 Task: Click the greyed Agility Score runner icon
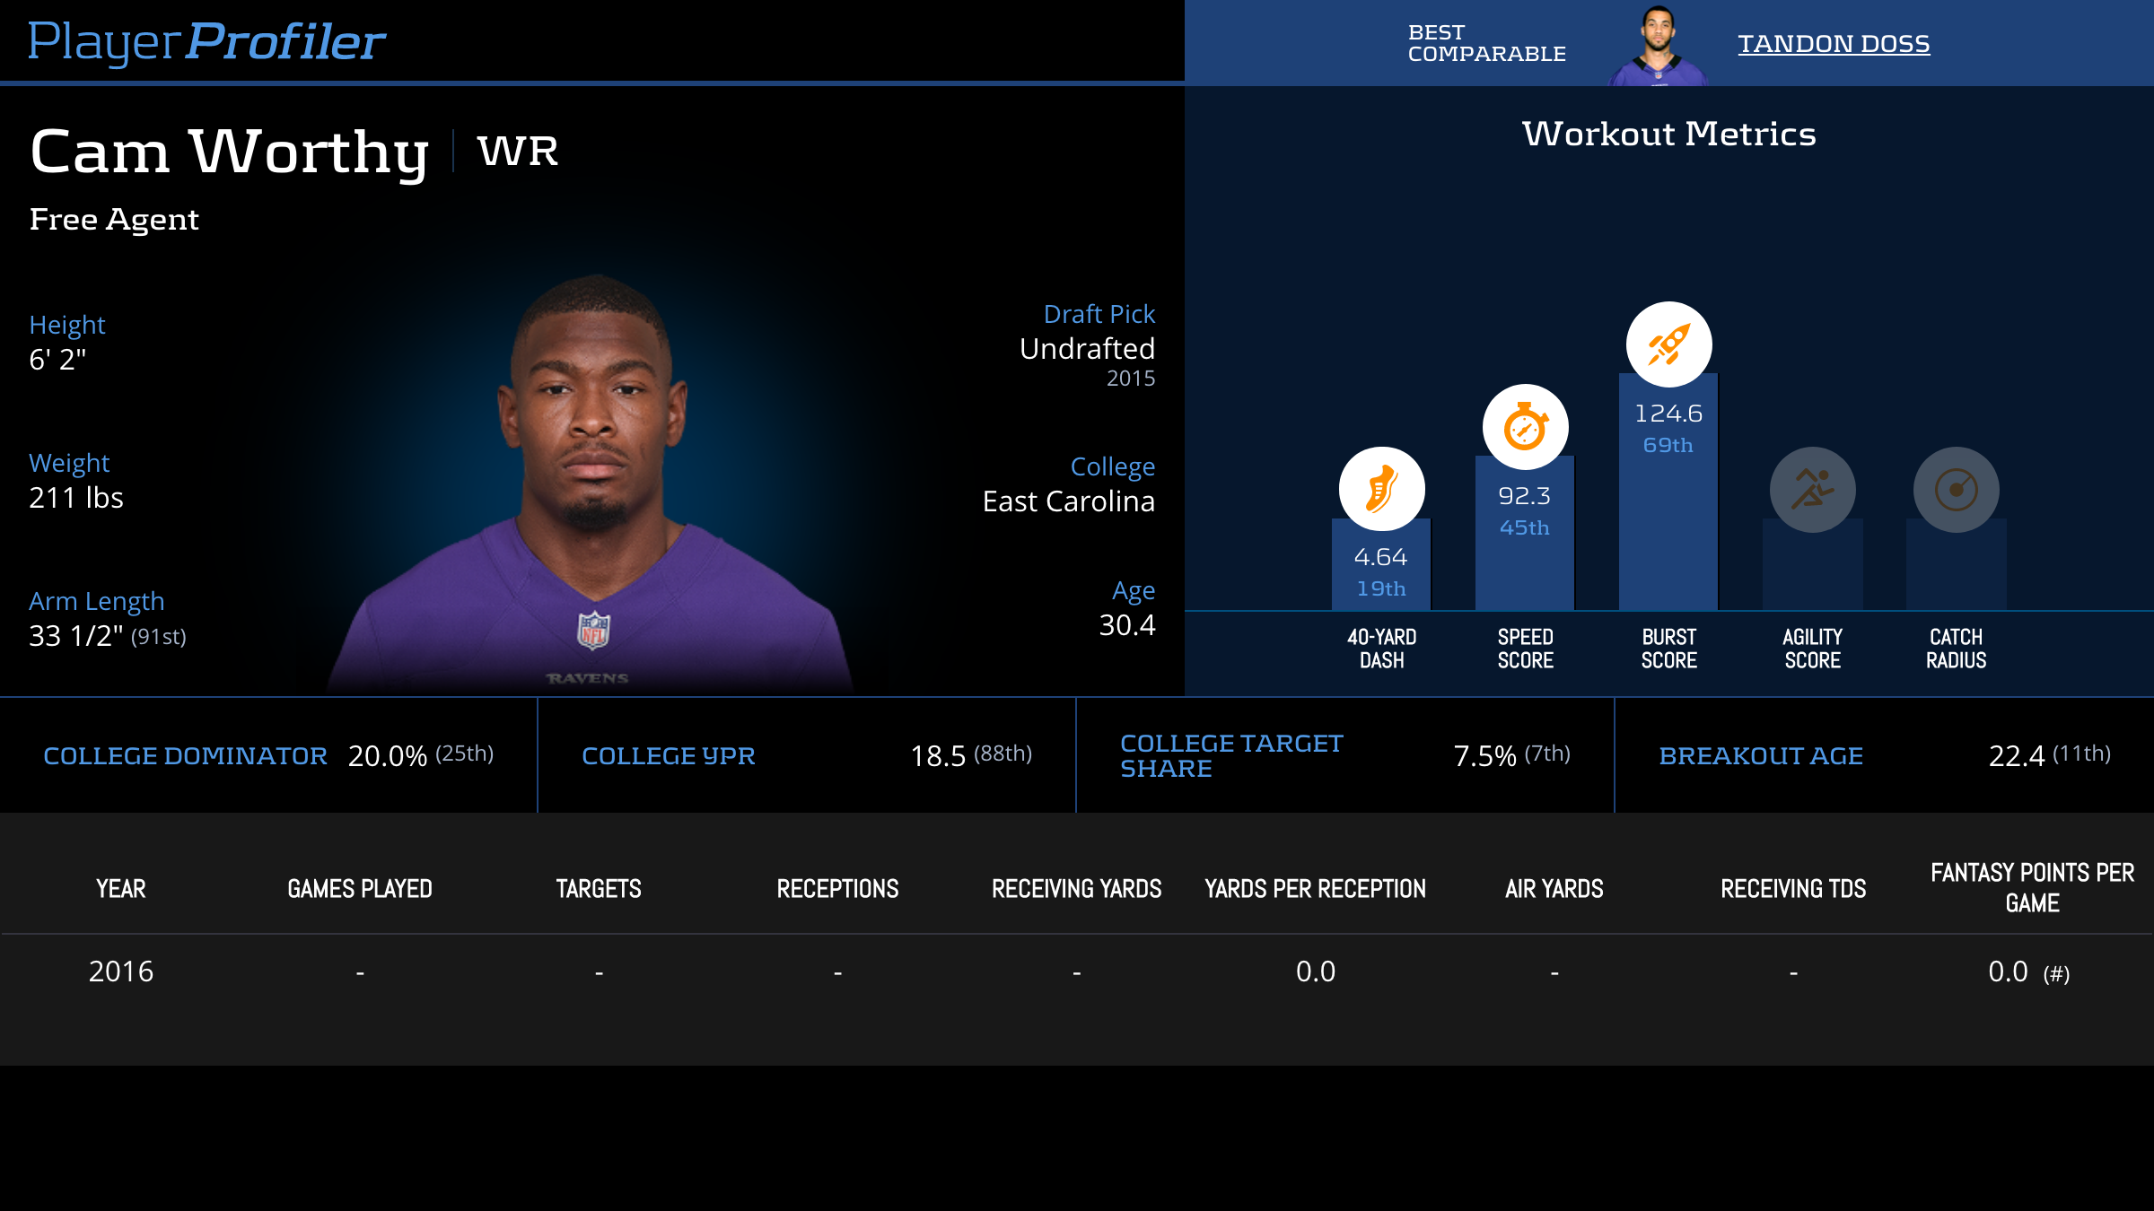1812,490
